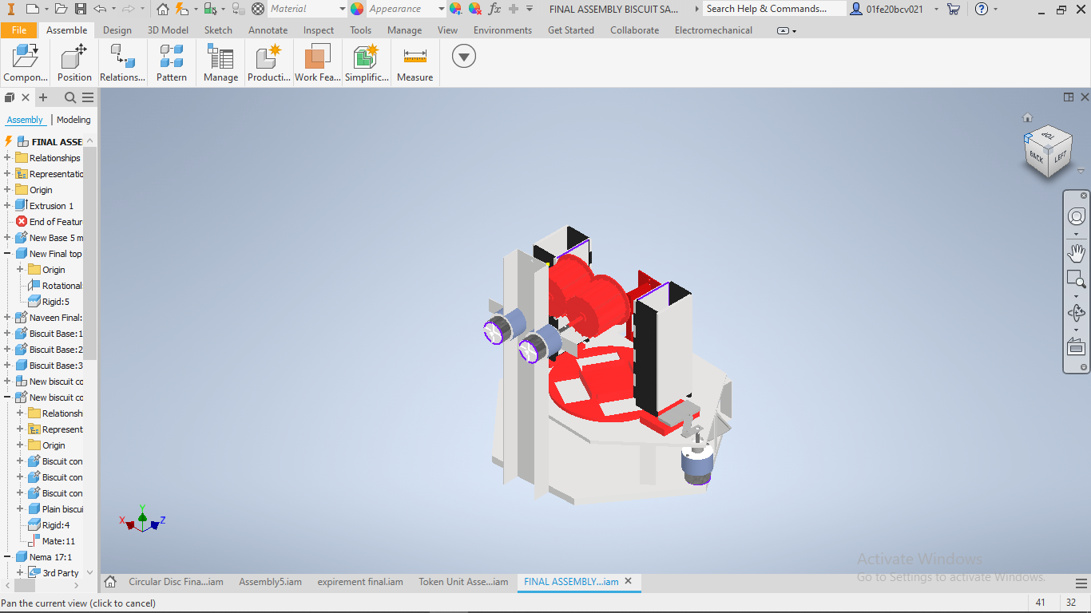Screen dimensions: 1091x613
Task: Open the Productivity ribbon panel
Action: [269, 63]
